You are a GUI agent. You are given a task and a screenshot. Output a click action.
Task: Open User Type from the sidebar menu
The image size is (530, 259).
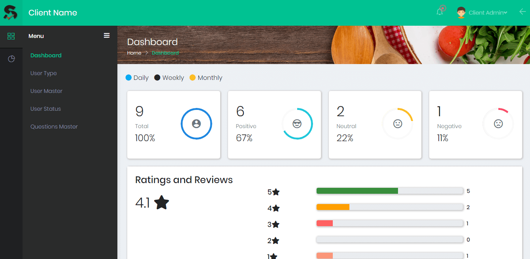(x=43, y=73)
